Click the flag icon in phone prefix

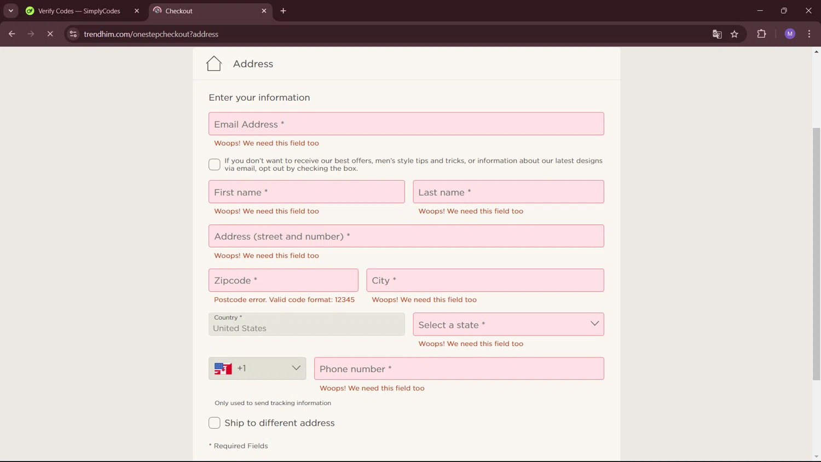coord(223,368)
